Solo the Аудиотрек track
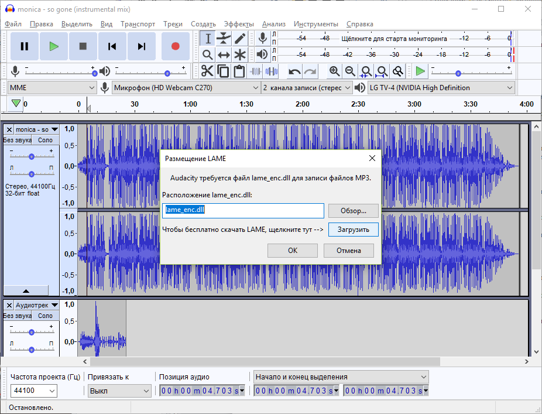The height and width of the screenshot is (414, 542). tap(45, 316)
